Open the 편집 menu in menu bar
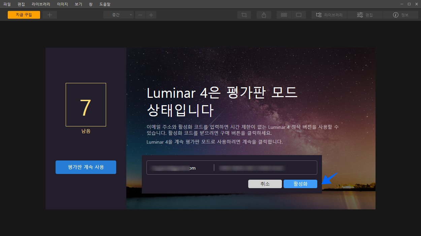 21,4
